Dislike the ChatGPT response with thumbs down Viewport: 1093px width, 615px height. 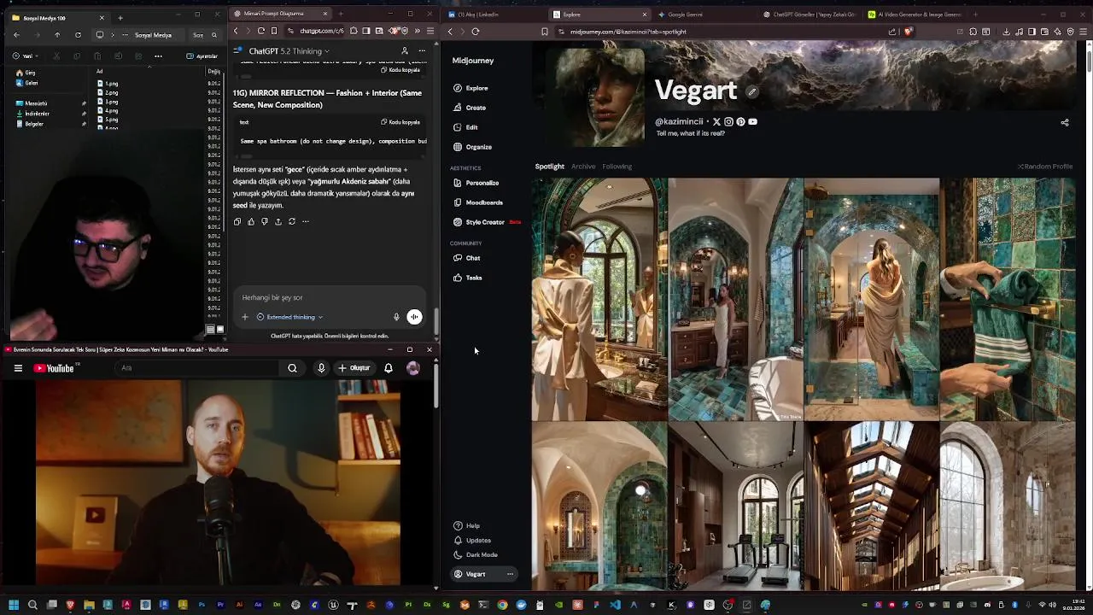[x=265, y=221]
